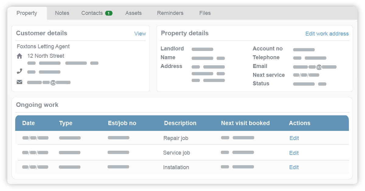Select the Property tab
This screenshot has height=191, width=365.
(x=26, y=13)
